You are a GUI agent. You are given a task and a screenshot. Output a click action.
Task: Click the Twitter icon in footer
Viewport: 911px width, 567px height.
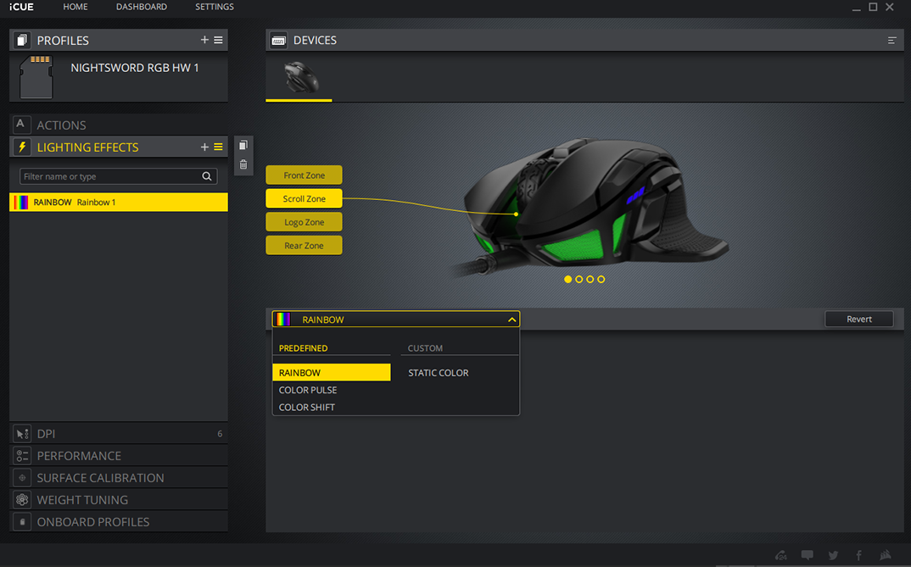pos(833,555)
